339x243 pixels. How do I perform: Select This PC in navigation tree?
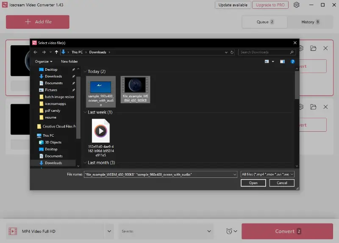pyautogui.click(x=48, y=135)
